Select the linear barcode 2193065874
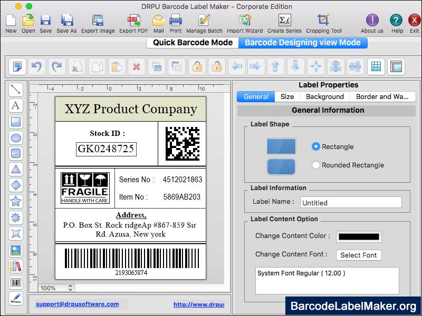Screen dimensions: 422x316 pos(131,261)
